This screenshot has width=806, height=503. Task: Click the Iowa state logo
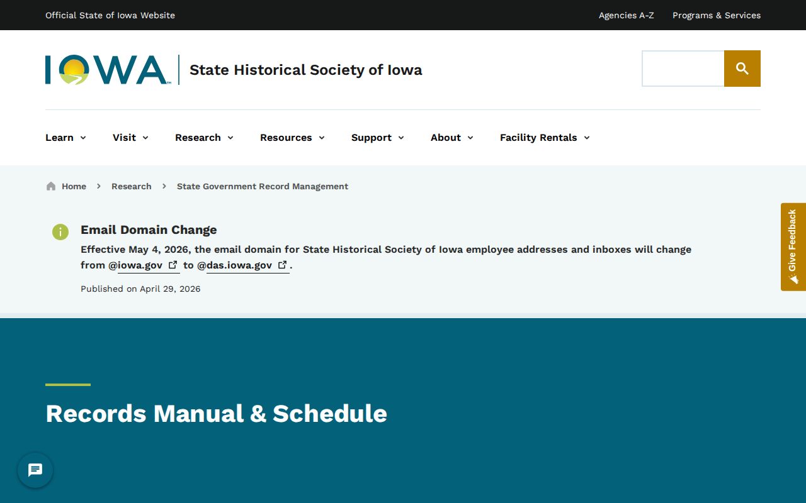click(107, 70)
